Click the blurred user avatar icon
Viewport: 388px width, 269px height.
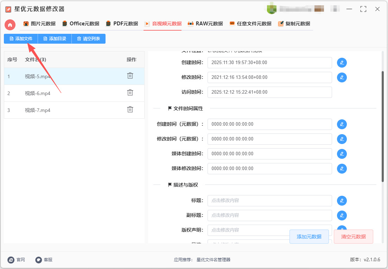(x=272, y=9)
